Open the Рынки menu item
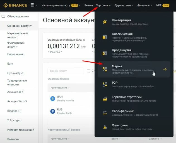This screenshot has width=176, height=143. pyautogui.click(x=89, y=5)
